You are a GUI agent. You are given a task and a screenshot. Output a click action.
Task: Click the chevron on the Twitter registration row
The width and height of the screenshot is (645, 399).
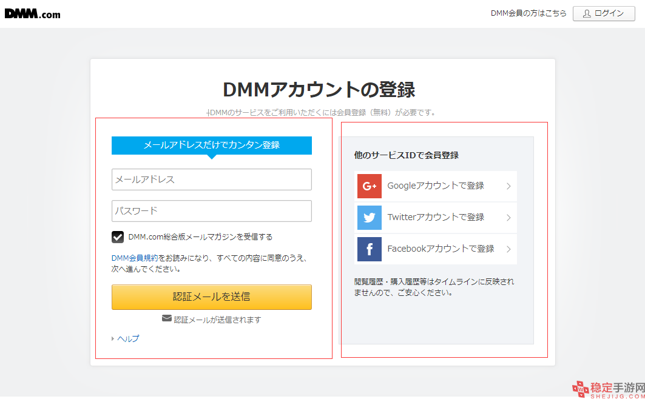pos(509,217)
